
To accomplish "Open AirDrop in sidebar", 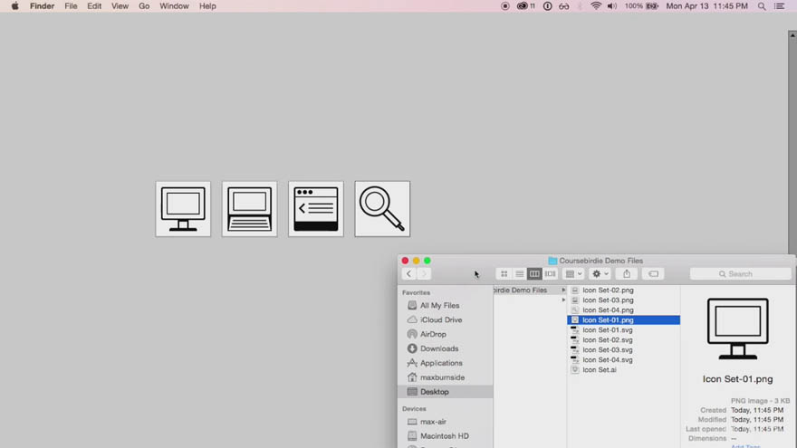I will point(433,334).
